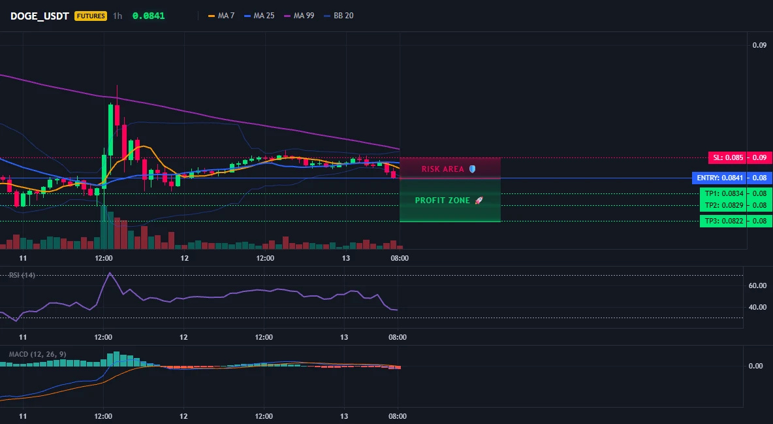
Task: Click the MACD (12, 26, 9) indicator title
Action: pyautogui.click(x=37, y=354)
